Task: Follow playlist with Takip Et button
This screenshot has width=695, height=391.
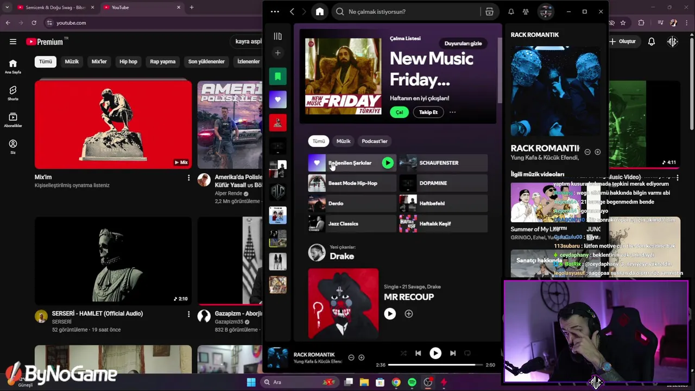Action: [428, 112]
